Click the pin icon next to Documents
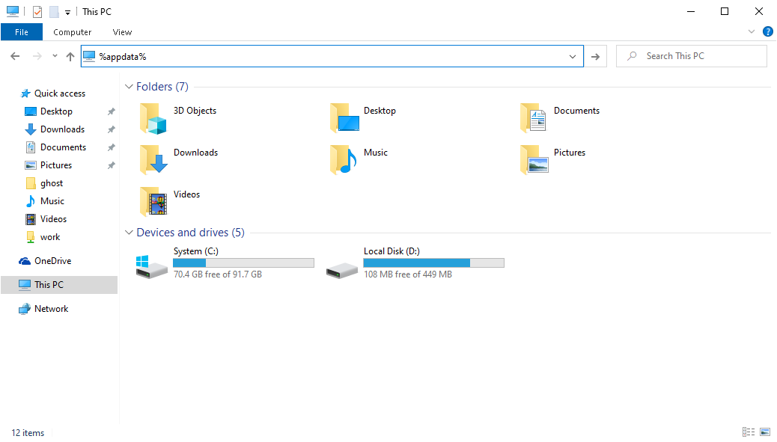777x442 pixels. (111, 147)
